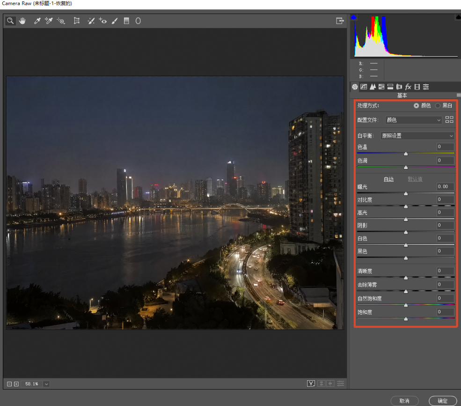Click the 去除薄雾 value field
Image resolution: width=461 pixels, height=406 pixels.
point(446,285)
